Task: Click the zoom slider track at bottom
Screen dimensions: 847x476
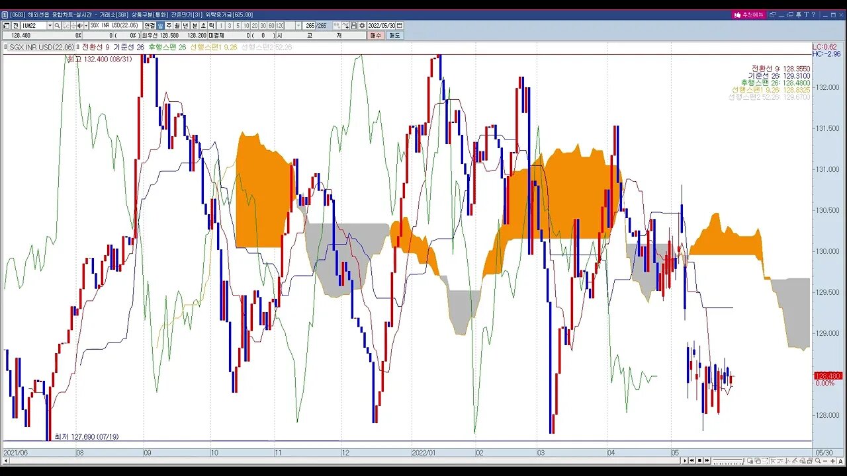Action: [x=729, y=460]
